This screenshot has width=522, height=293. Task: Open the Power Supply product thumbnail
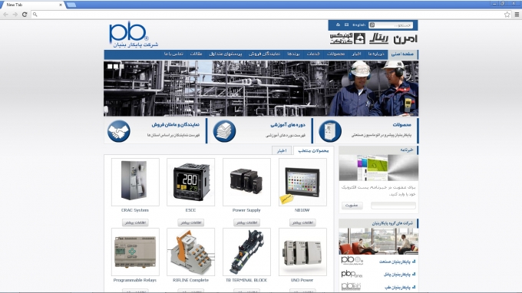(x=246, y=182)
